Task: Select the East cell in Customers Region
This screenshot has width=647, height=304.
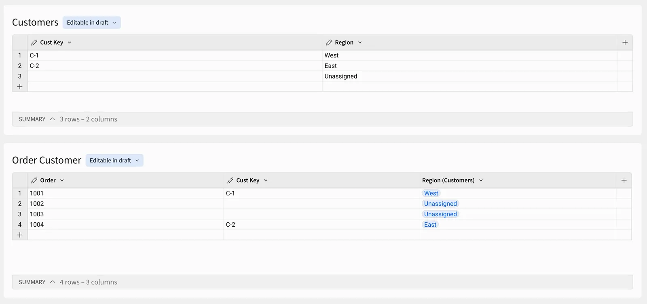Action: [x=470, y=66]
